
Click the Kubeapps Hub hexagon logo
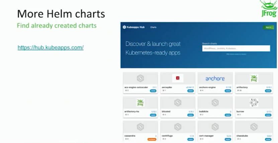[124, 27]
